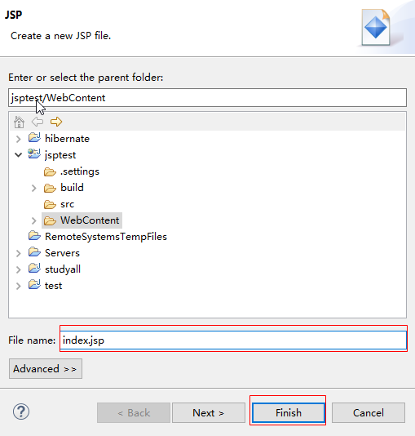
Task: Click the Home navigation icon
Action: (19, 122)
